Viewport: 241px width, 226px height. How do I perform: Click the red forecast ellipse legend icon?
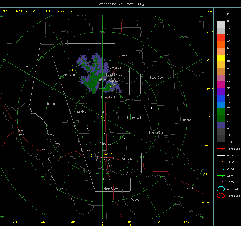tap(221, 196)
